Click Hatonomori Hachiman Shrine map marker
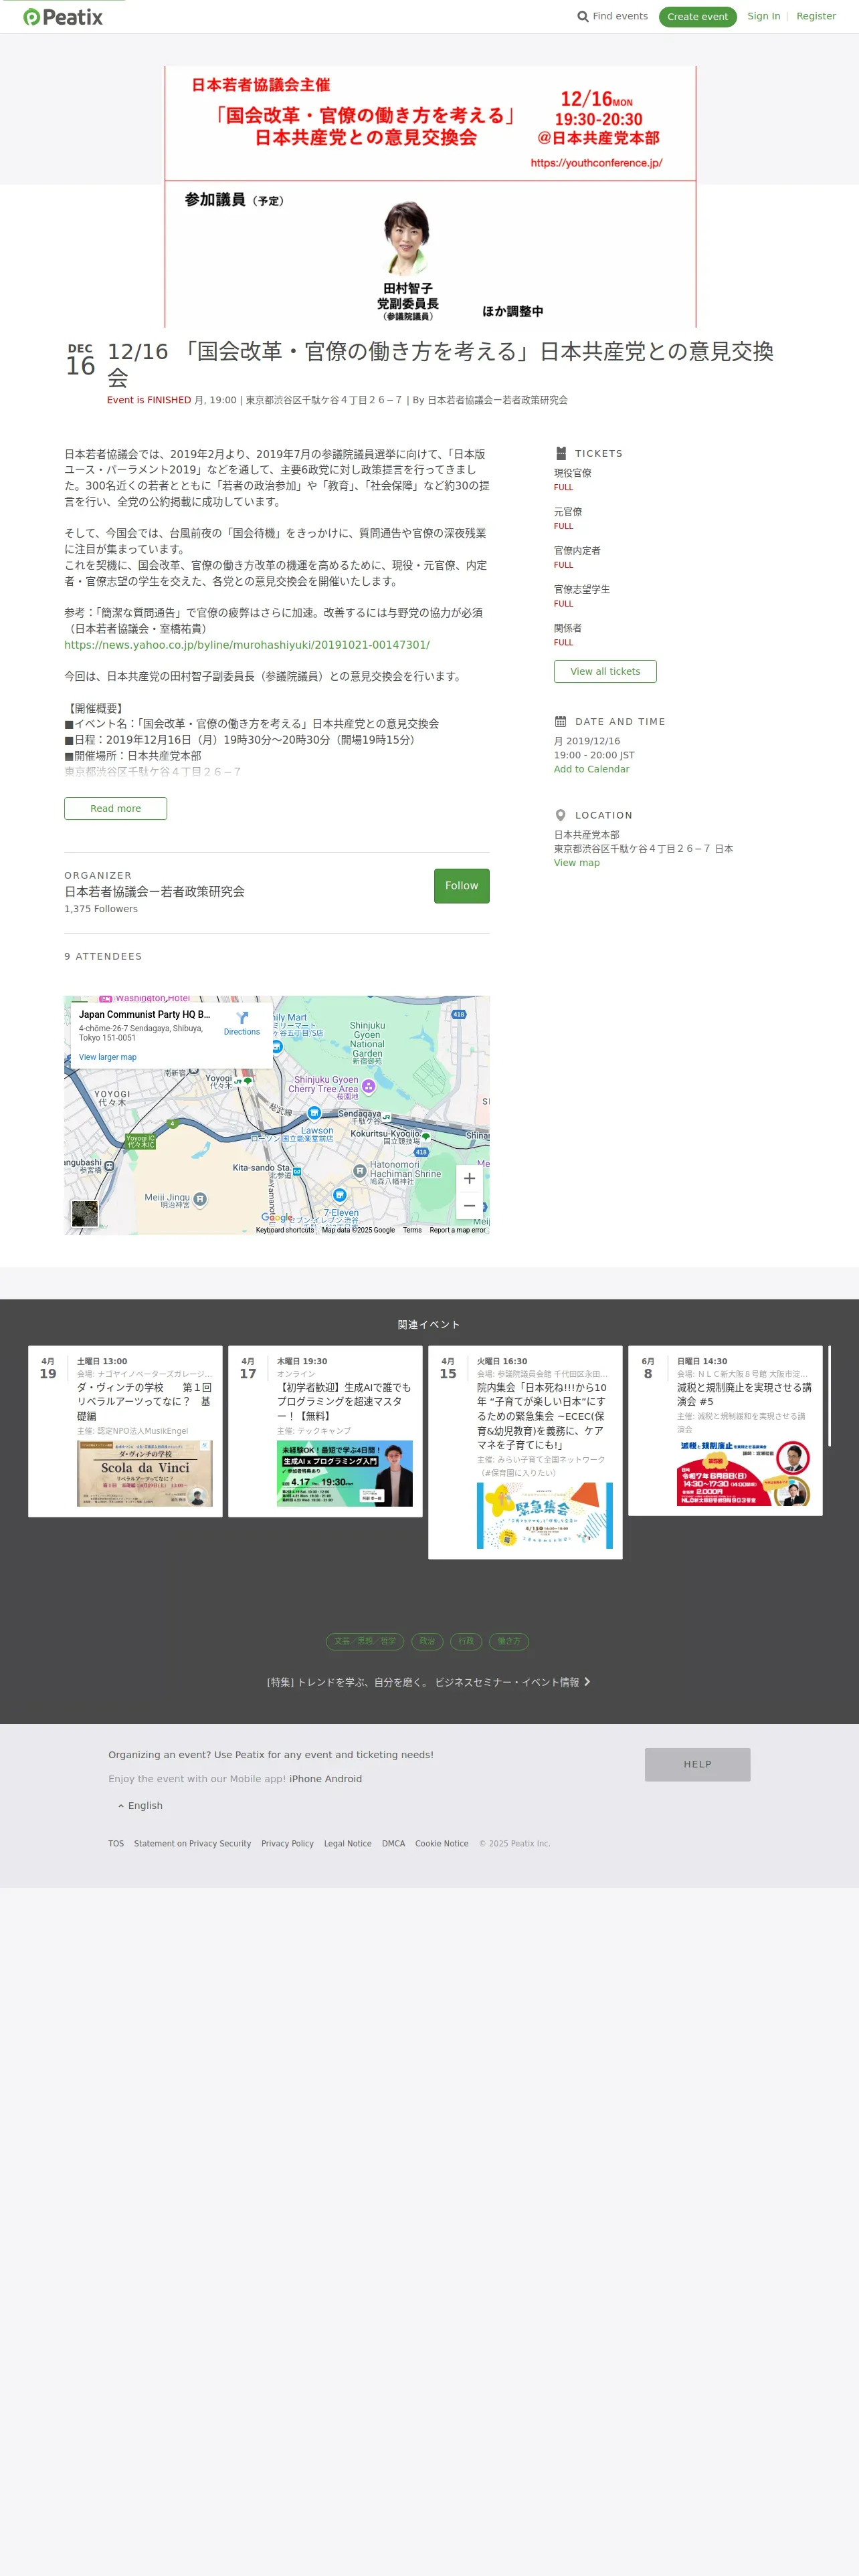The width and height of the screenshot is (859, 2576). click(x=360, y=1171)
